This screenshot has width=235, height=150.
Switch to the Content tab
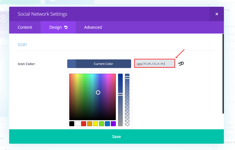tap(25, 27)
